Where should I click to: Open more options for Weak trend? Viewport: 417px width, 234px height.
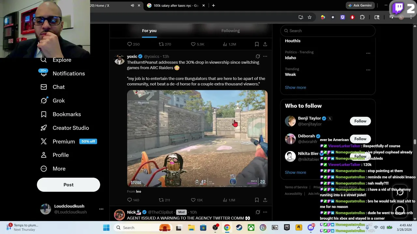[x=368, y=70]
